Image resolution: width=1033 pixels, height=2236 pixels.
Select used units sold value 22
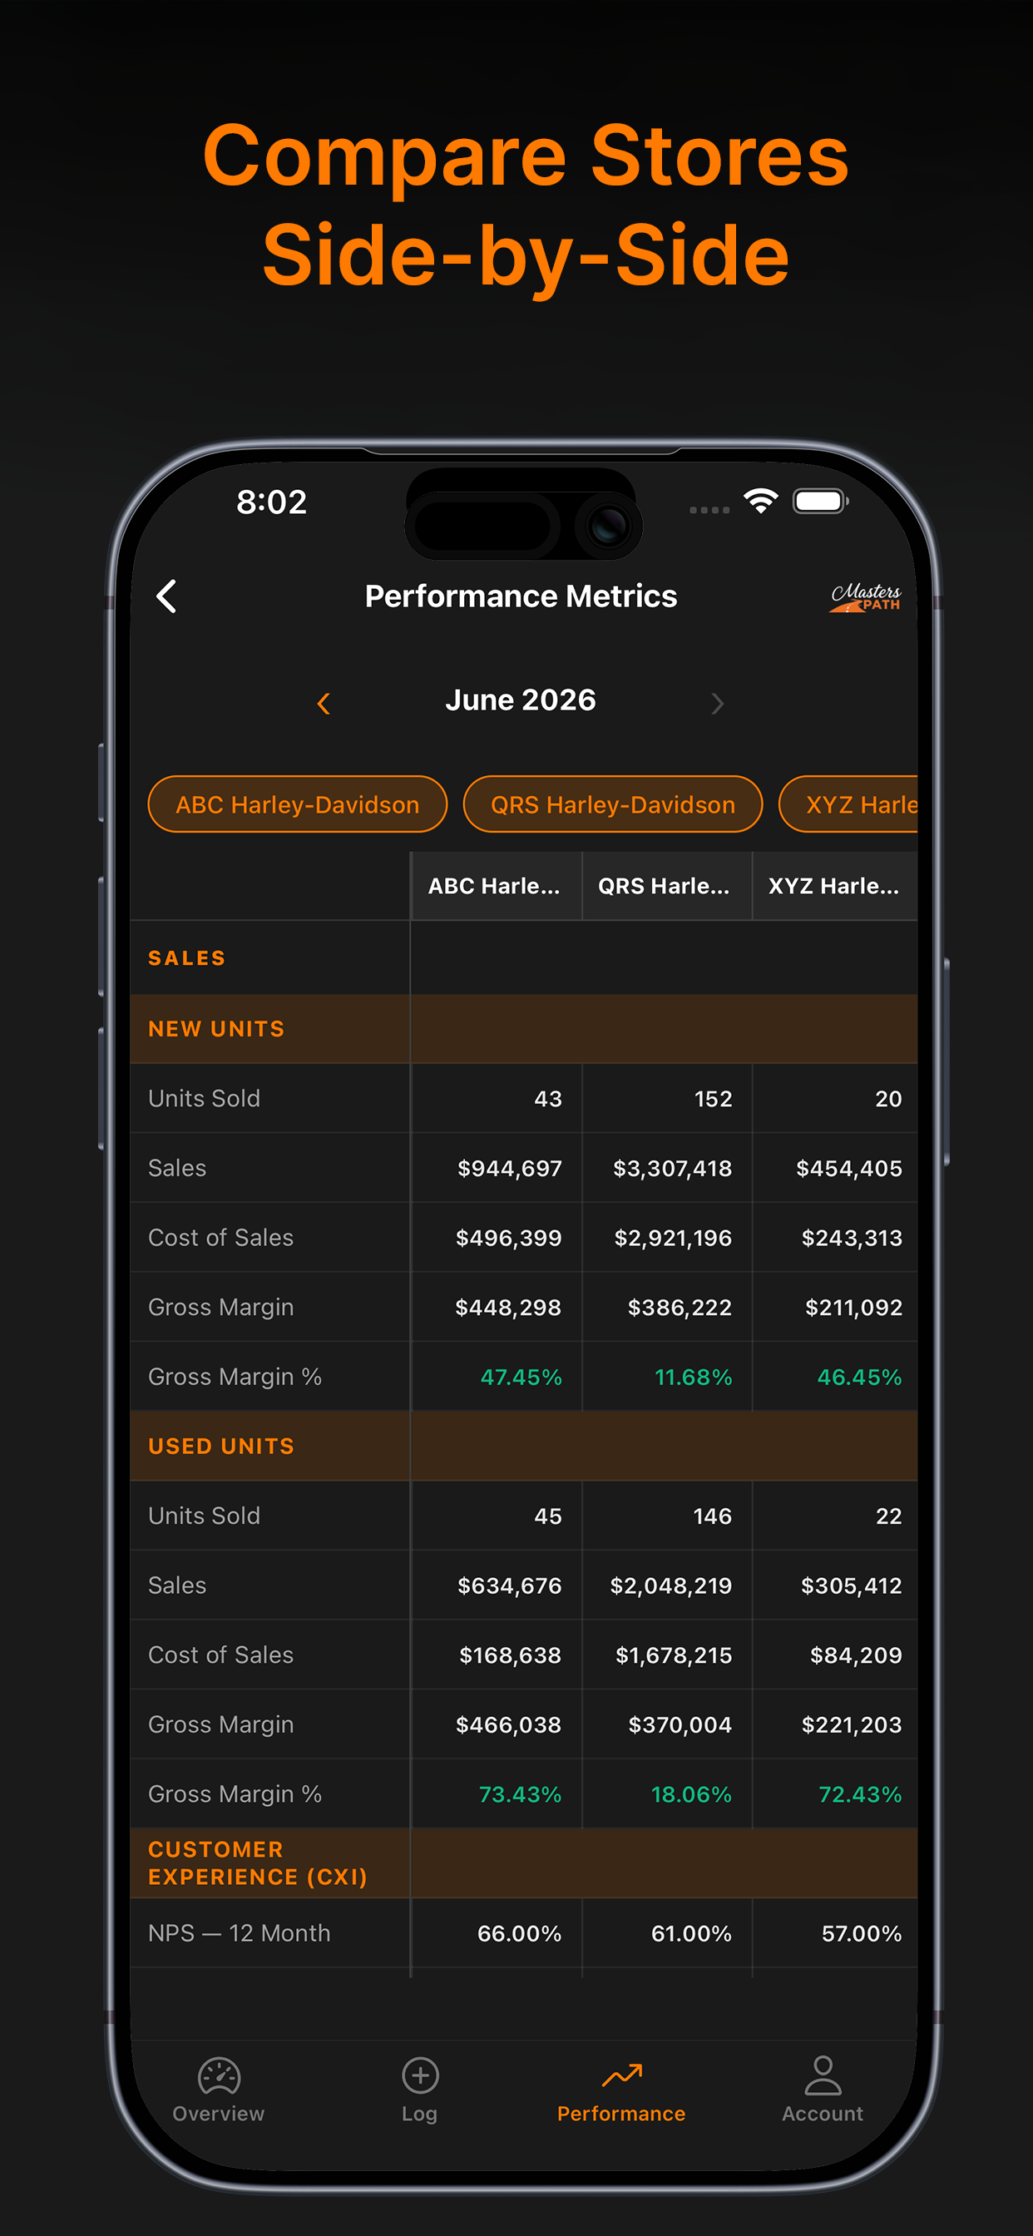pyautogui.click(x=889, y=1516)
